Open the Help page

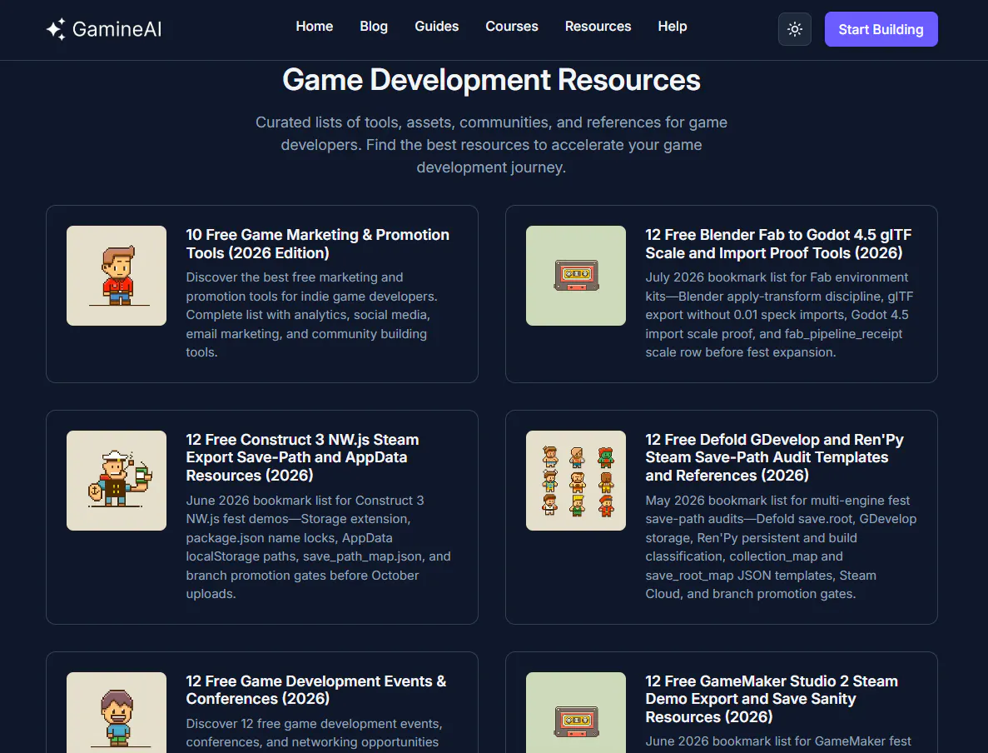pyautogui.click(x=673, y=27)
